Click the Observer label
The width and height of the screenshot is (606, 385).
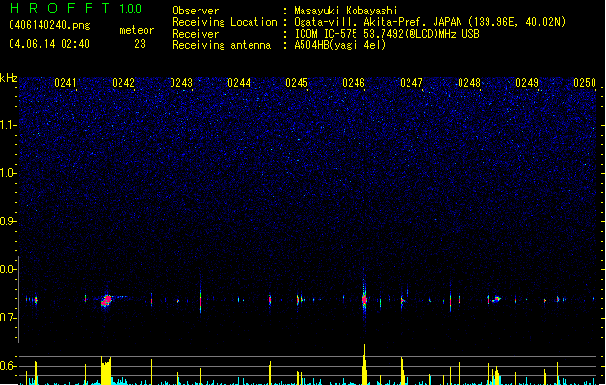point(196,11)
